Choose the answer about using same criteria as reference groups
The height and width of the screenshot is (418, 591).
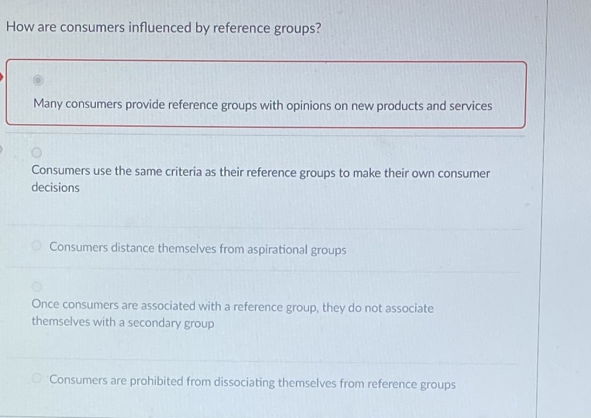click(x=261, y=172)
